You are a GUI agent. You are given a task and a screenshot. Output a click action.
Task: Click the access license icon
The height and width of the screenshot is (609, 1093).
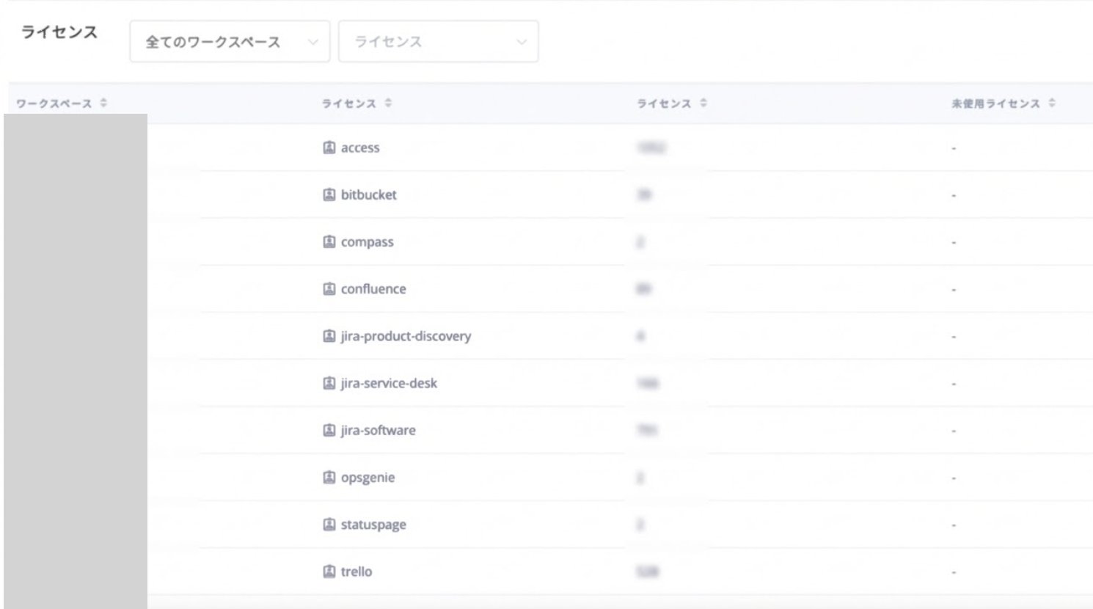pos(329,147)
